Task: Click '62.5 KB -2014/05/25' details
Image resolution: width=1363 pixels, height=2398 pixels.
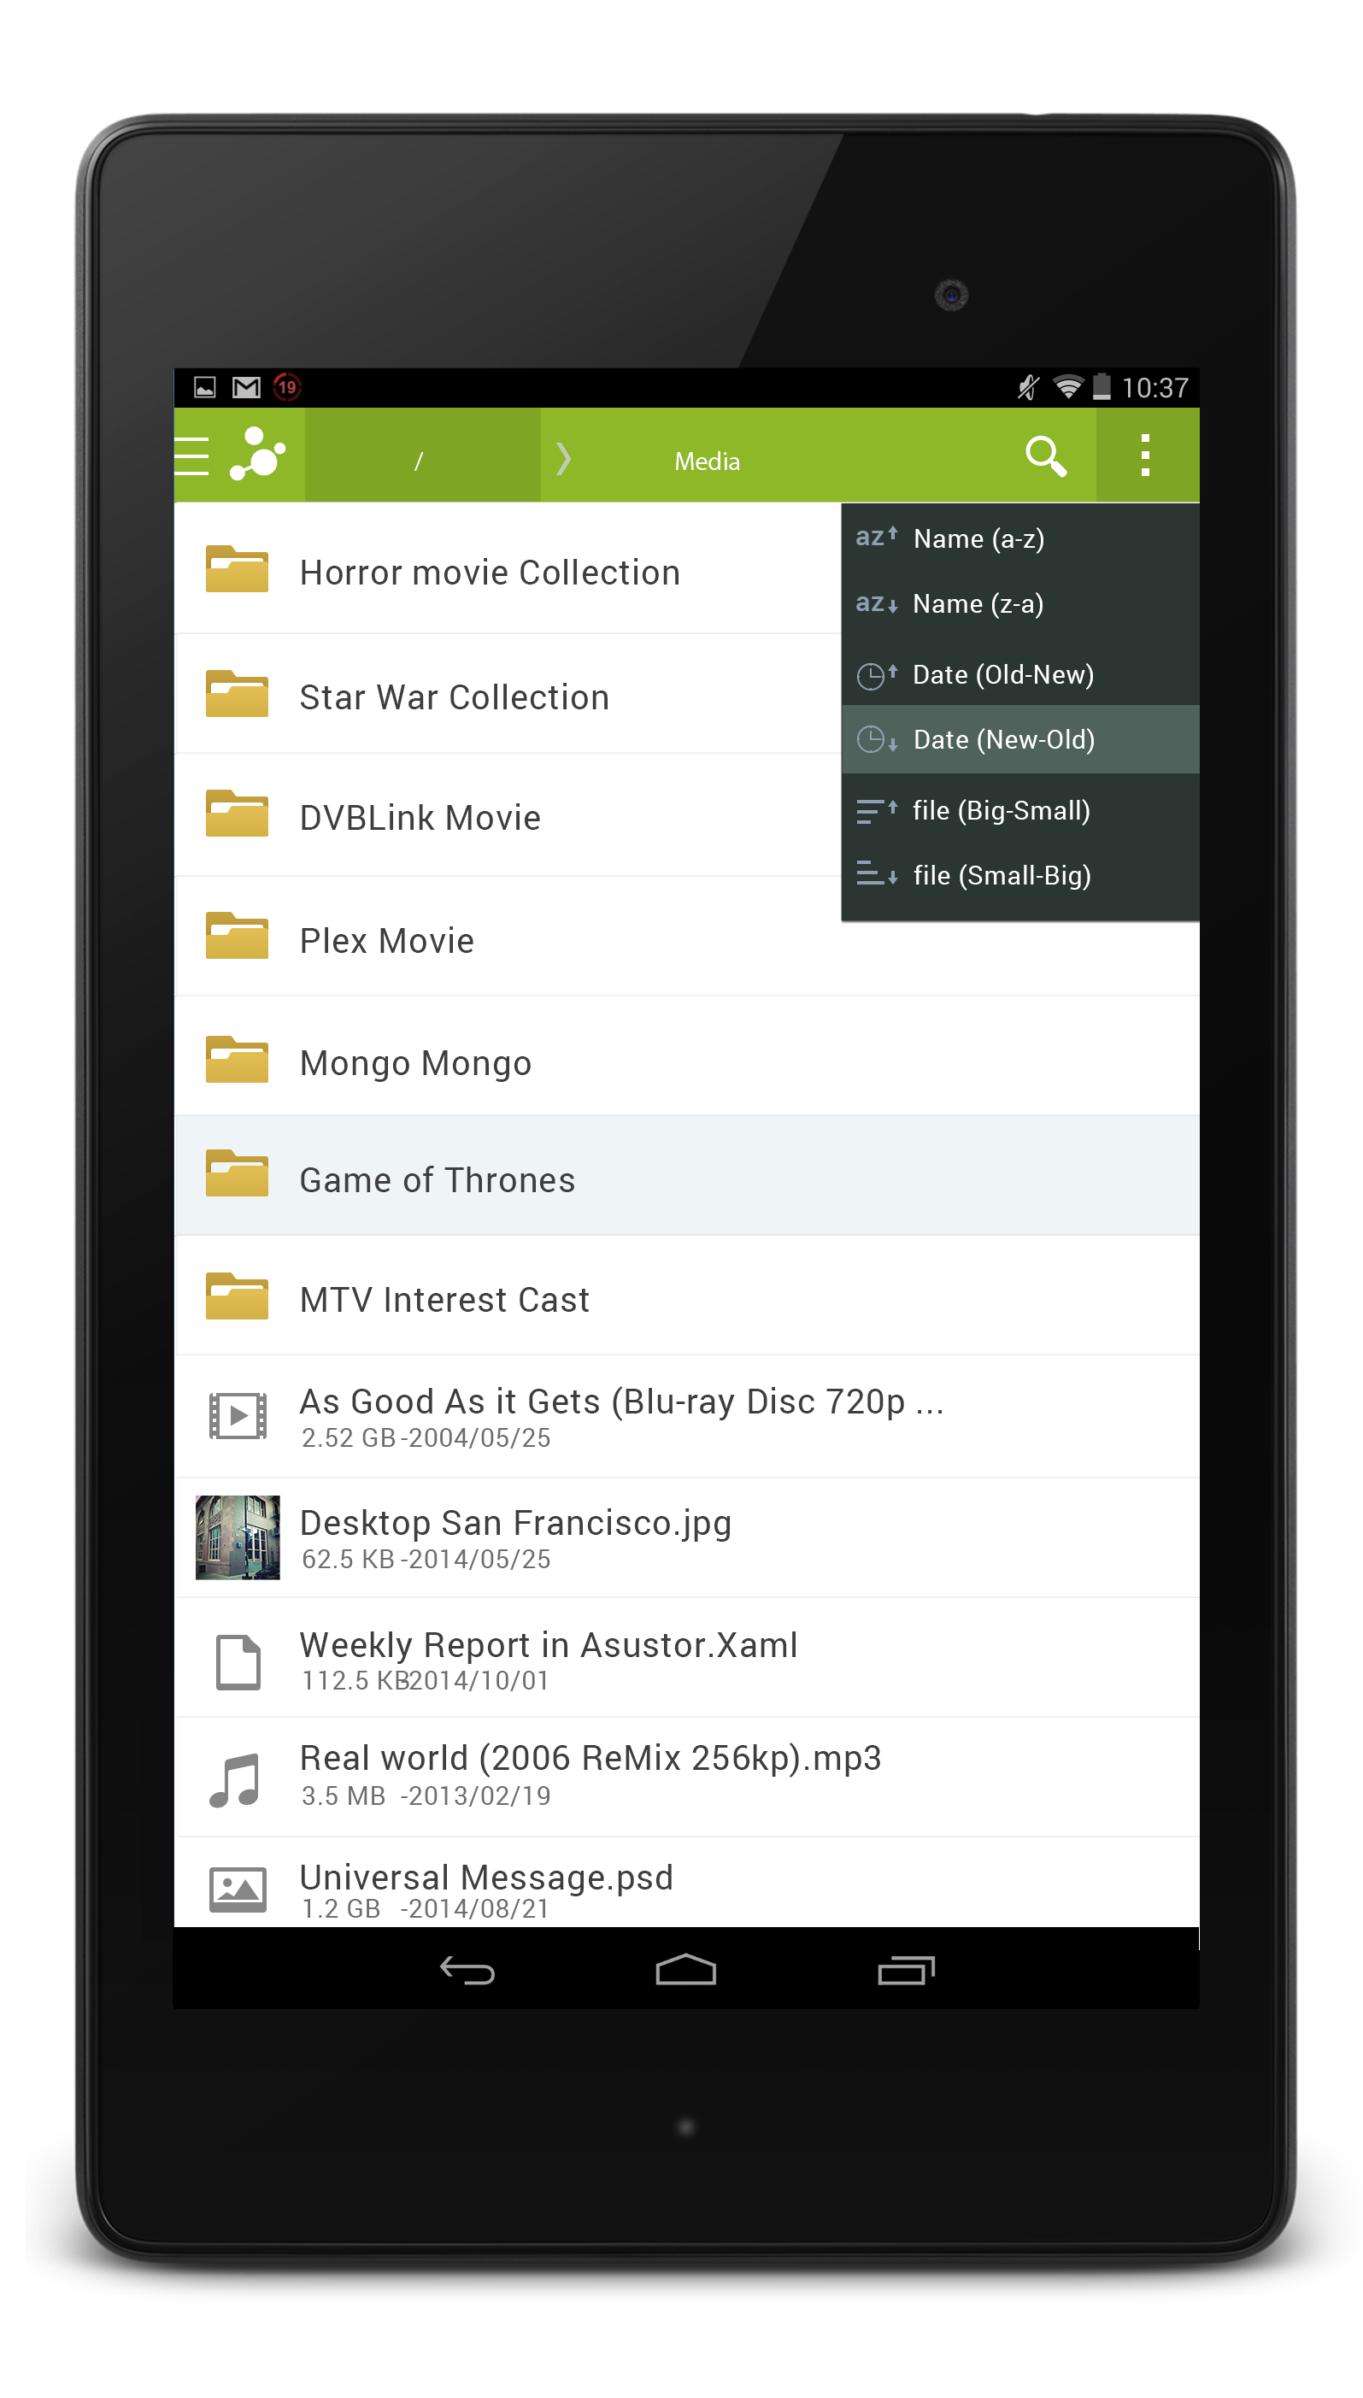Action: [x=426, y=1560]
